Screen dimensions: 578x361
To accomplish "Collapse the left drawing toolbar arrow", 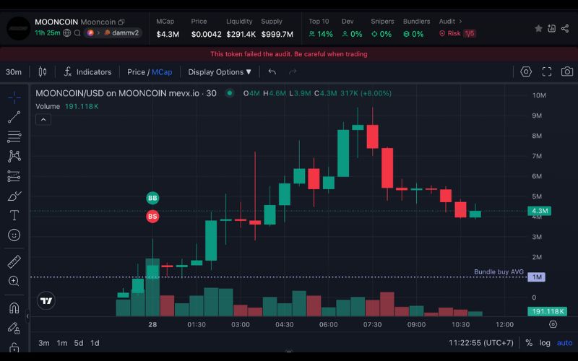I will [27, 316].
